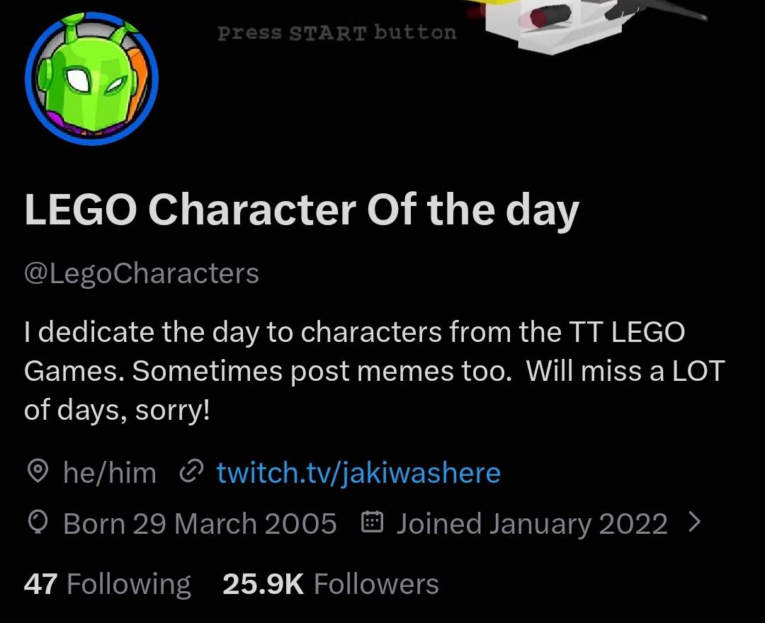Viewport: 765px width, 623px height.
Task: Click the bio's first line about TT LEGO
Action: 354,331
